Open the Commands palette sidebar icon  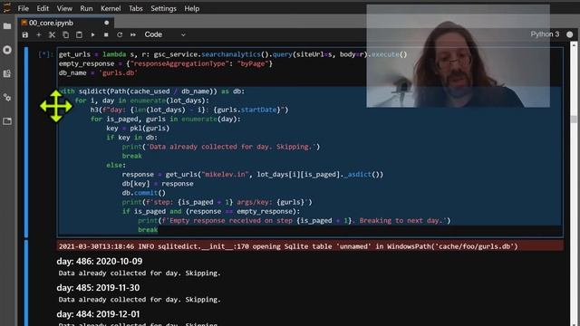[7, 73]
